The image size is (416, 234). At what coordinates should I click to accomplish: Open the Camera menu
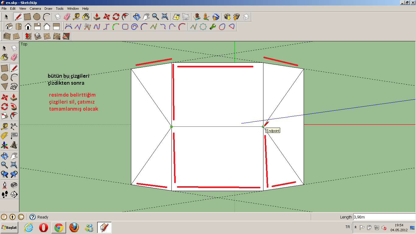35,9
